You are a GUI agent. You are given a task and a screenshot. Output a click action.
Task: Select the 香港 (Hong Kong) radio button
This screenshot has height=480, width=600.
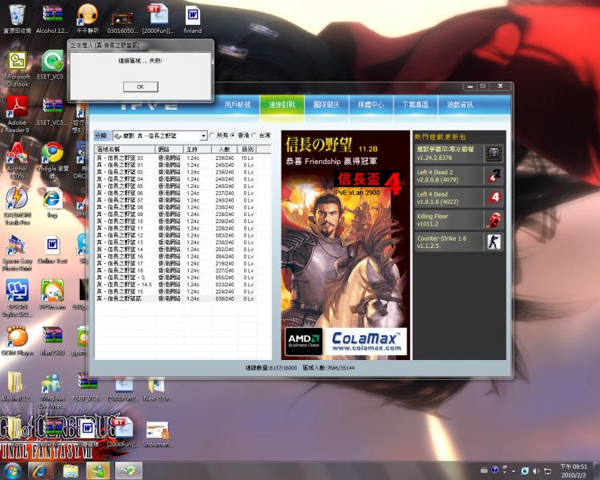click(233, 136)
